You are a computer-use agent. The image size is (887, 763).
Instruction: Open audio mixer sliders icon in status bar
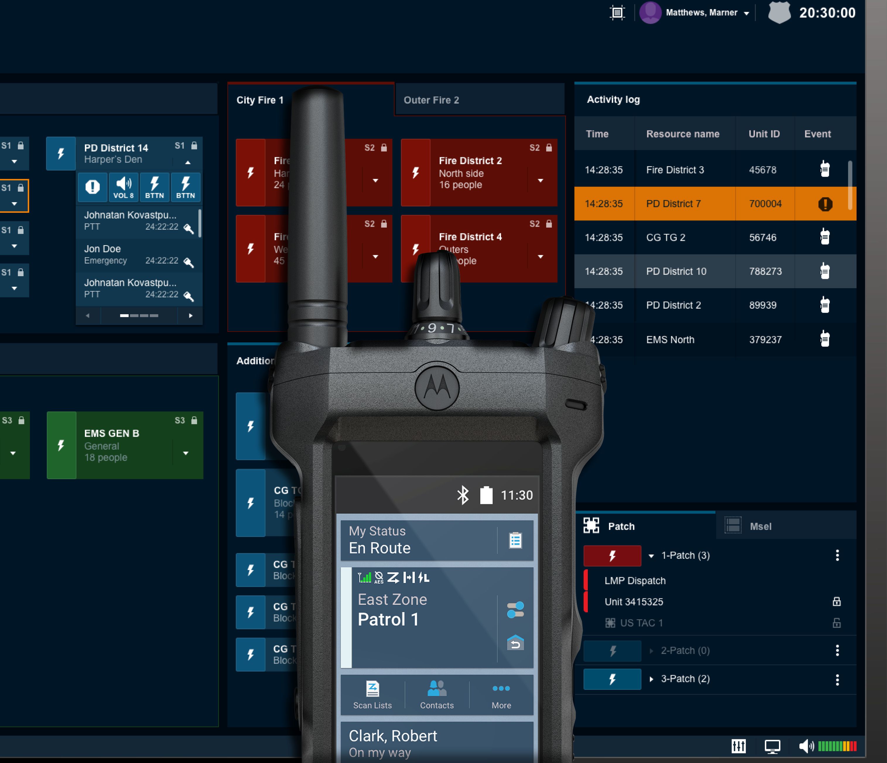pos(739,746)
